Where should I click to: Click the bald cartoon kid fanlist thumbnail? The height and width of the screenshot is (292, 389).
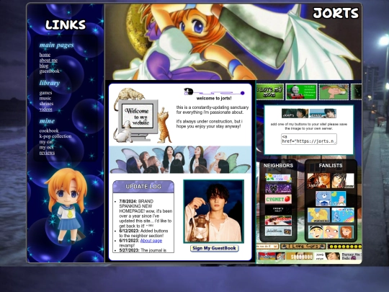[339, 198]
